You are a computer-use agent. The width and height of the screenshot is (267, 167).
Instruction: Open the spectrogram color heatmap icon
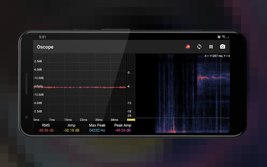click(188, 46)
